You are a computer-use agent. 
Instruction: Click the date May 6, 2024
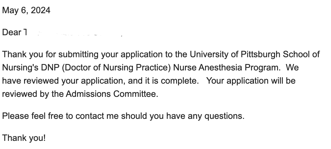[x=26, y=10]
